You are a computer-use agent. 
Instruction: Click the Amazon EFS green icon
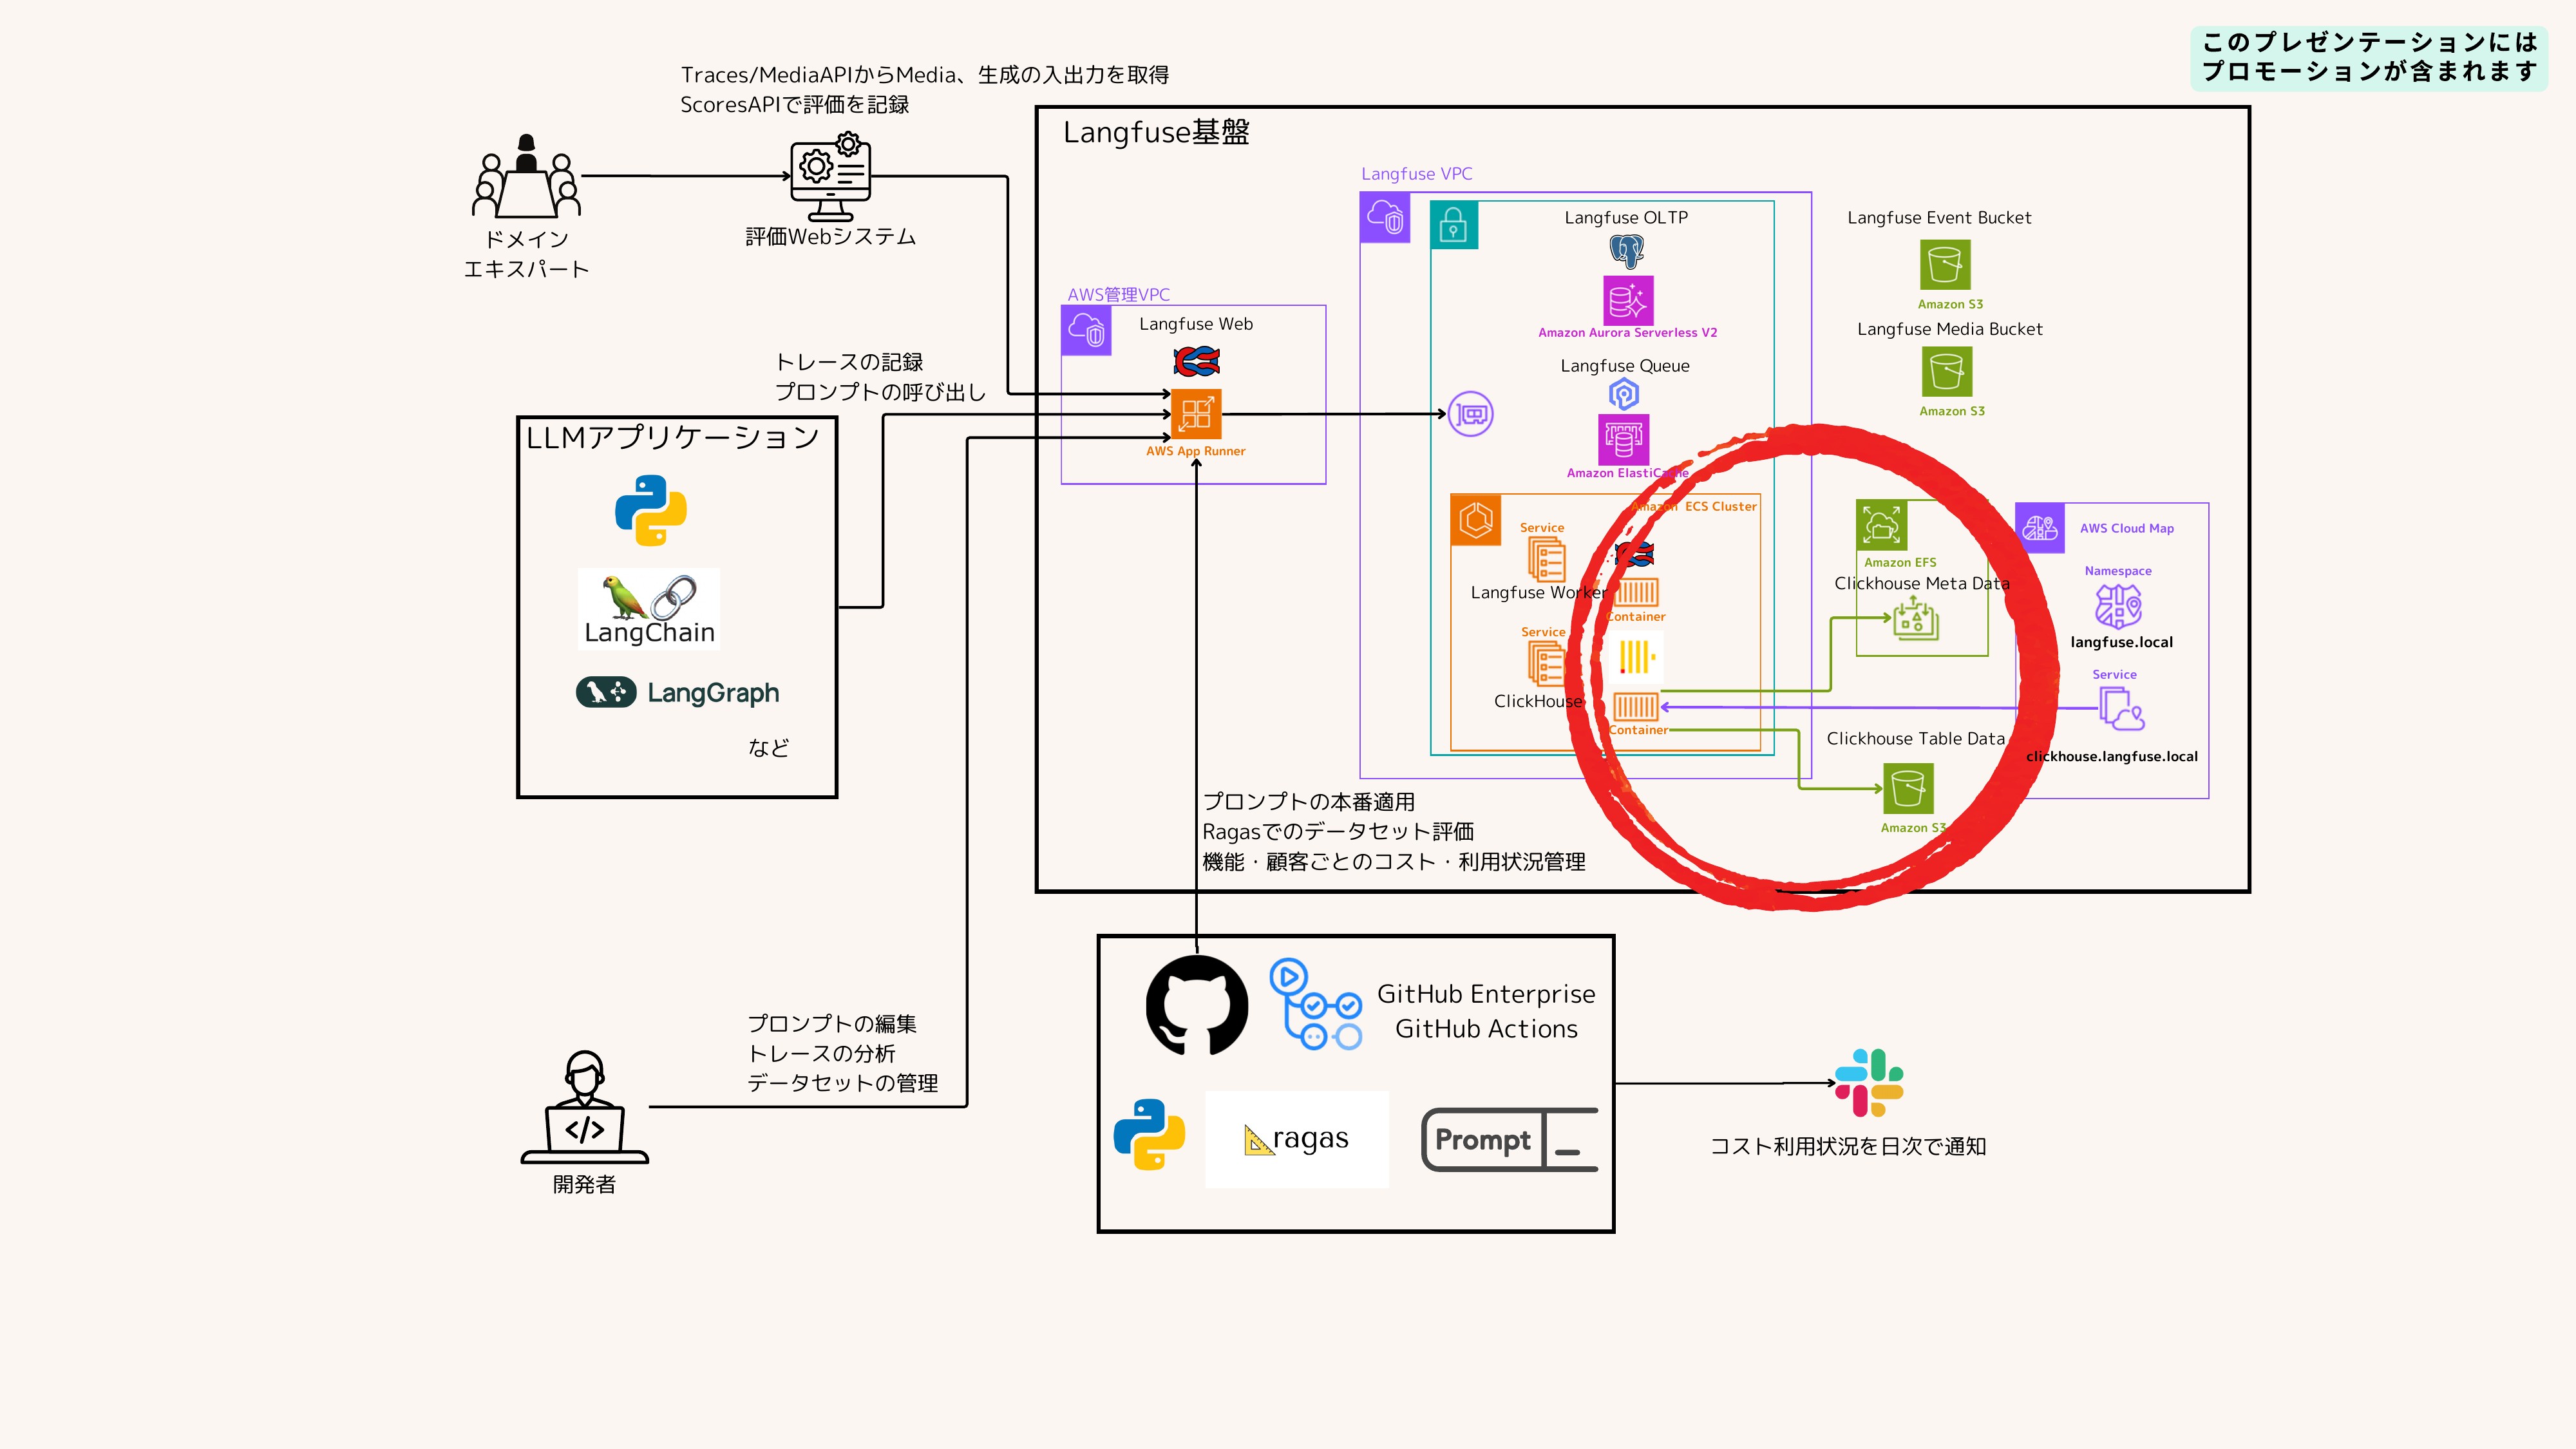[x=1882, y=526]
